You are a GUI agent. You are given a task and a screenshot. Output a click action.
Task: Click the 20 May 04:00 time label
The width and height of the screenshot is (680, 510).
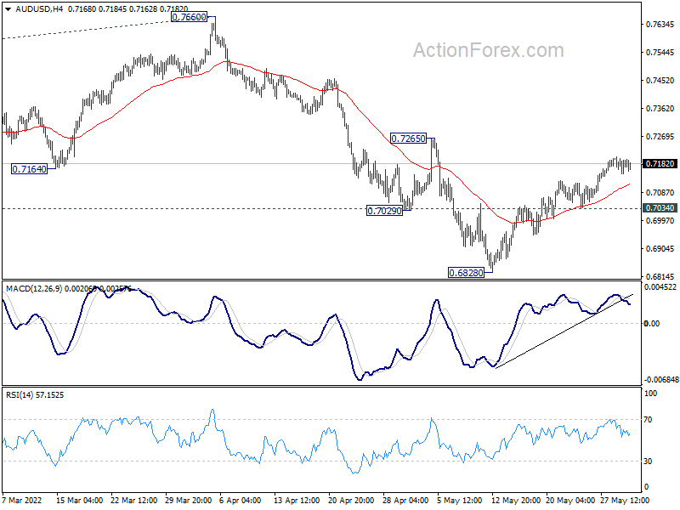coord(570,501)
